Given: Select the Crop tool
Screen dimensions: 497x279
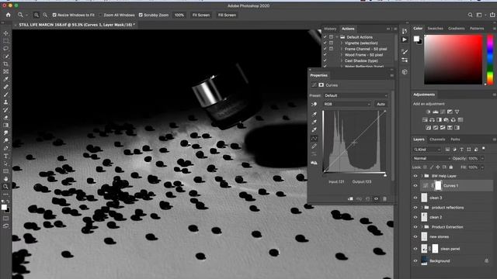Looking at the screenshot, I should click(5, 64).
